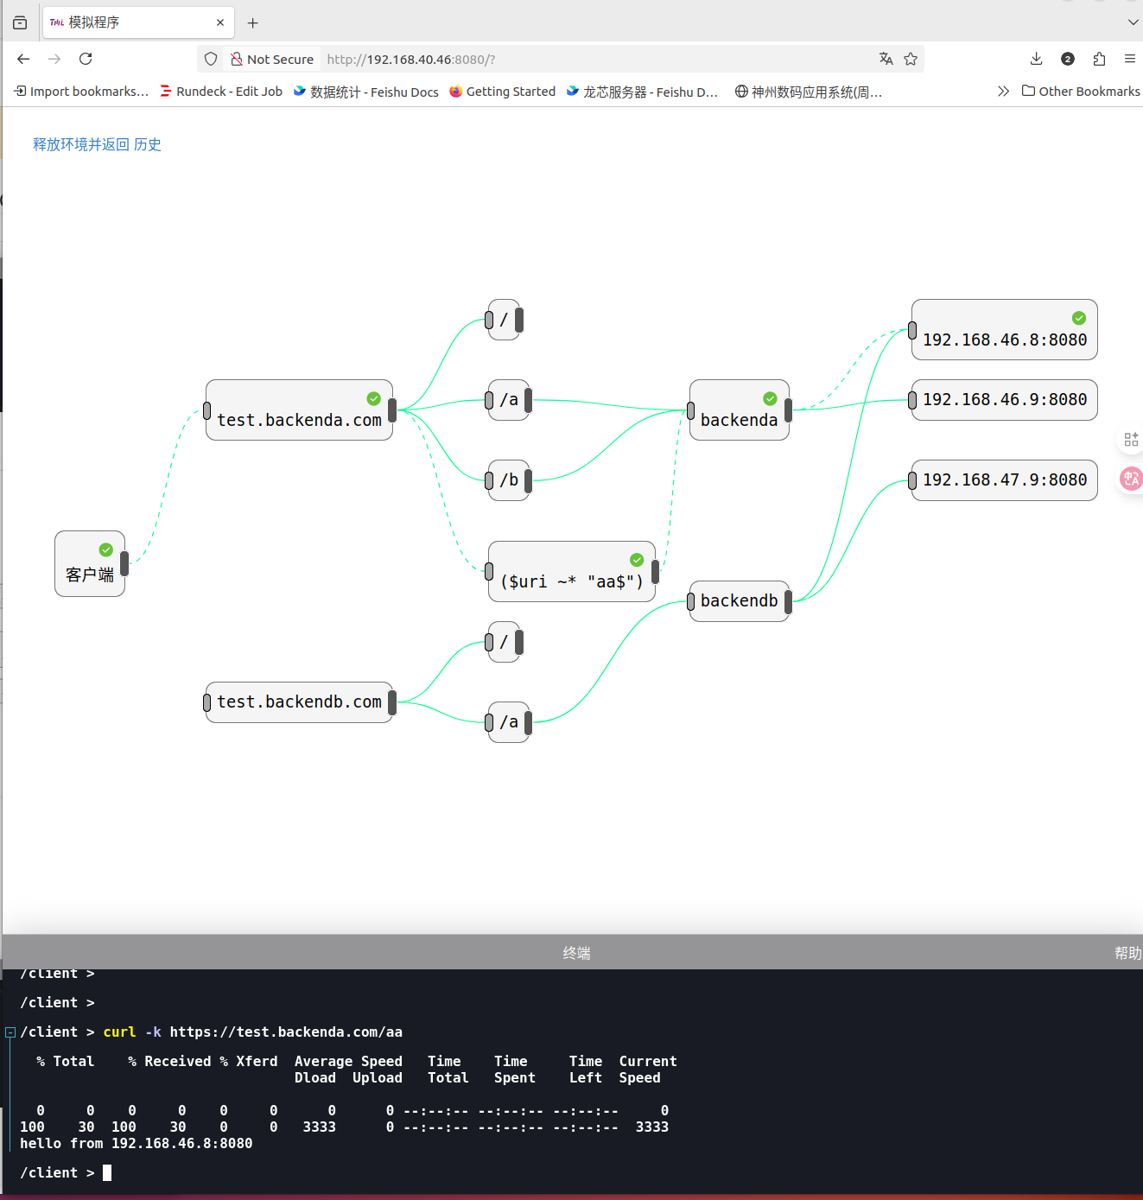Open the browser hamburger menu
Image resolution: width=1143 pixels, height=1200 pixels.
point(1129,59)
